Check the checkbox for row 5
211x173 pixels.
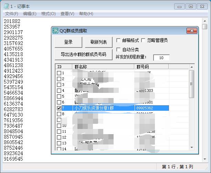tap(59, 96)
